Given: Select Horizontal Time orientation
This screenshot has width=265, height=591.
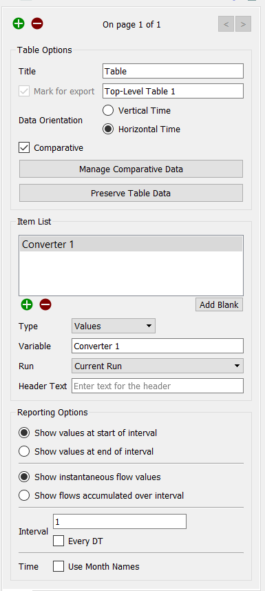Looking at the screenshot, I should tap(108, 129).
